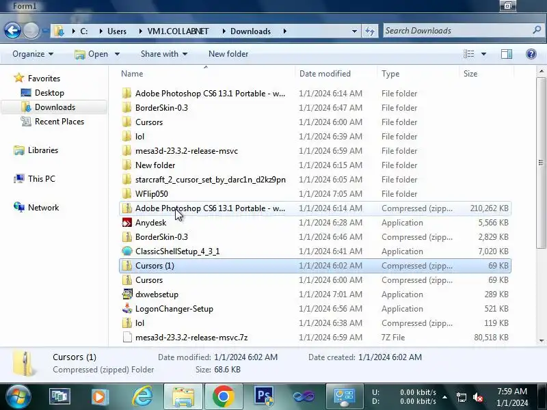
Task: Click the muted volume tray icon
Action: [478, 397]
